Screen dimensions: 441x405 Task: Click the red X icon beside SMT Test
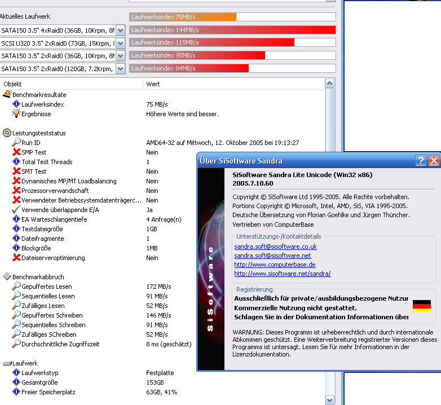tap(16, 171)
